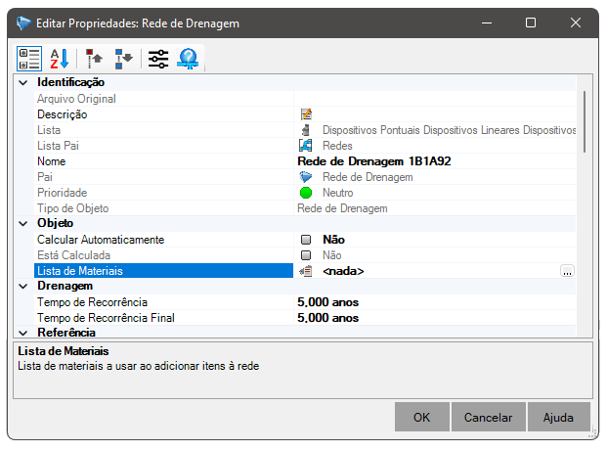Click the Drenagem group header text
Screen dimensions: 607x451
click(65, 286)
